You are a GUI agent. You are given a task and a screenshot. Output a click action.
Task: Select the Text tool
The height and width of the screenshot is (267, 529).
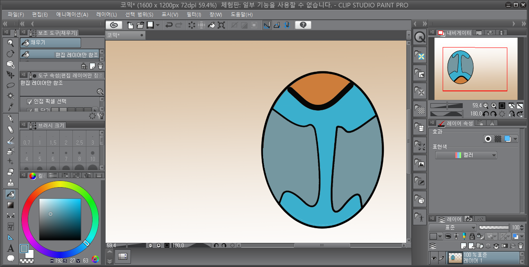[x=11, y=248]
